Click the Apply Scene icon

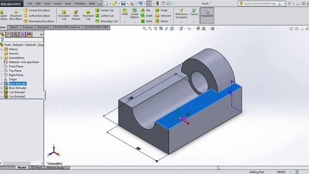click(x=204, y=29)
